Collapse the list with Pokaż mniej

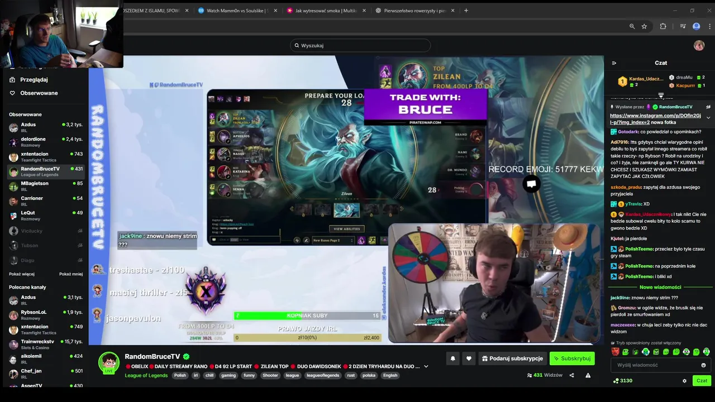pyautogui.click(x=71, y=274)
